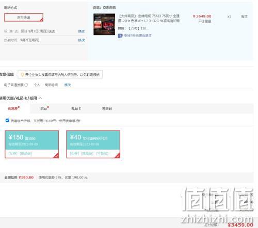The width and height of the screenshot is (258, 228).
Task: Switch to the 领货码 tab
Action: coord(107,108)
